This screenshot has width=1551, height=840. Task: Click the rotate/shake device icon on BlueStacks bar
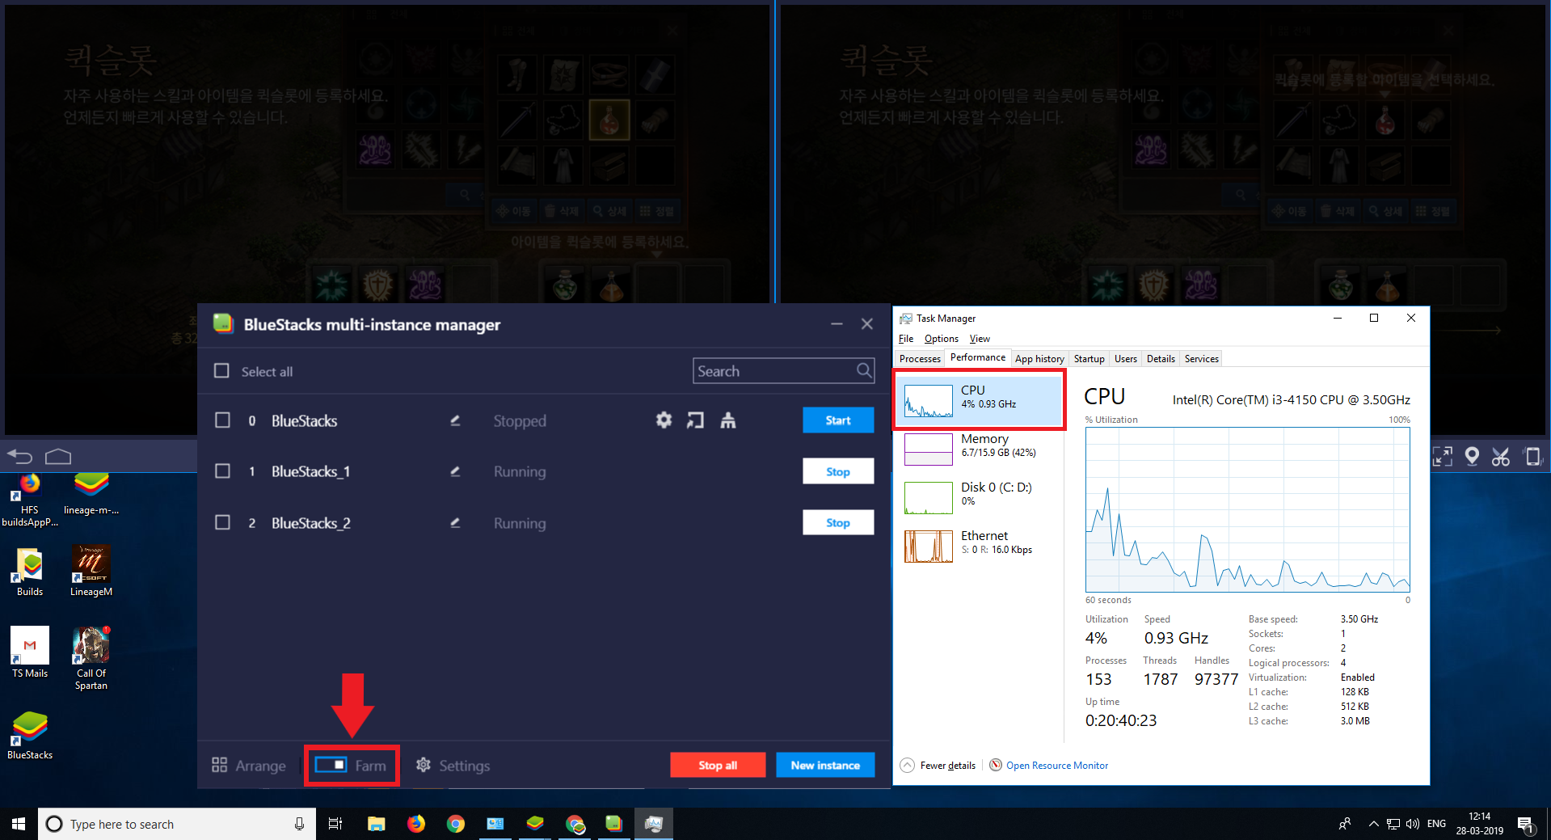tap(1532, 457)
